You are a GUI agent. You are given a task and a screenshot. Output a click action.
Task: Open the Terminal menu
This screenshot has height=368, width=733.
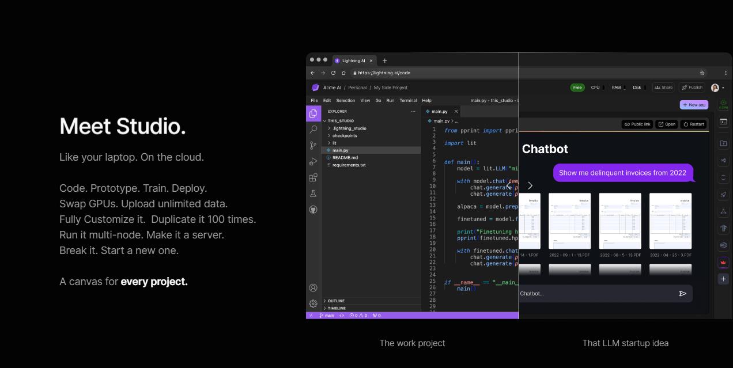point(408,100)
